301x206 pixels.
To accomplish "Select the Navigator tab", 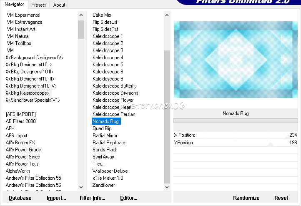I will click(14, 5).
